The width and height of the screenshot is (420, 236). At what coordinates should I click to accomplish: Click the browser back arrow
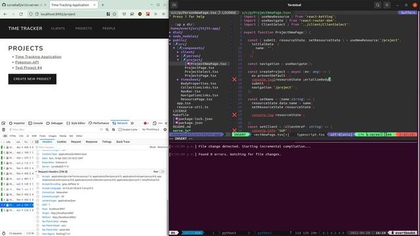(x=5, y=14)
